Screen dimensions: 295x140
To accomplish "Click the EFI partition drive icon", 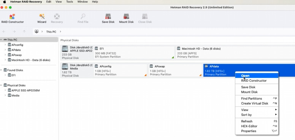I will pos(96,48).
